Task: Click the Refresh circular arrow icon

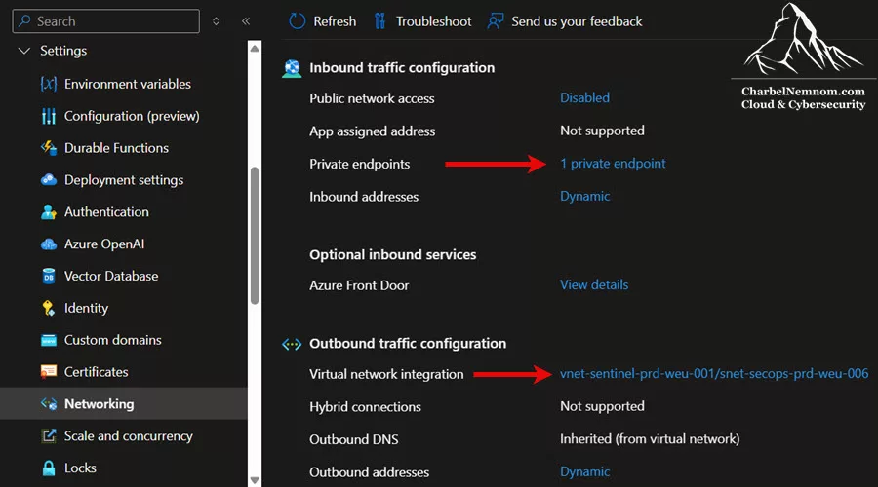Action: [297, 21]
